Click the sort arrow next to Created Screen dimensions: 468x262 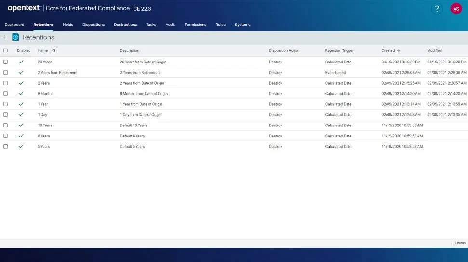(399, 50)
